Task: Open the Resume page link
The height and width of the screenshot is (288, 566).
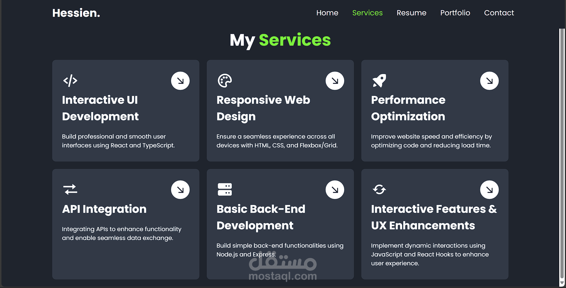Action: pos(411,13)
